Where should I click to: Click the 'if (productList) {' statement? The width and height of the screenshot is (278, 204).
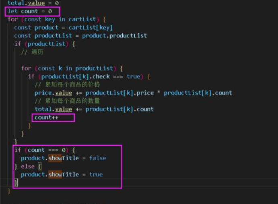45,44
